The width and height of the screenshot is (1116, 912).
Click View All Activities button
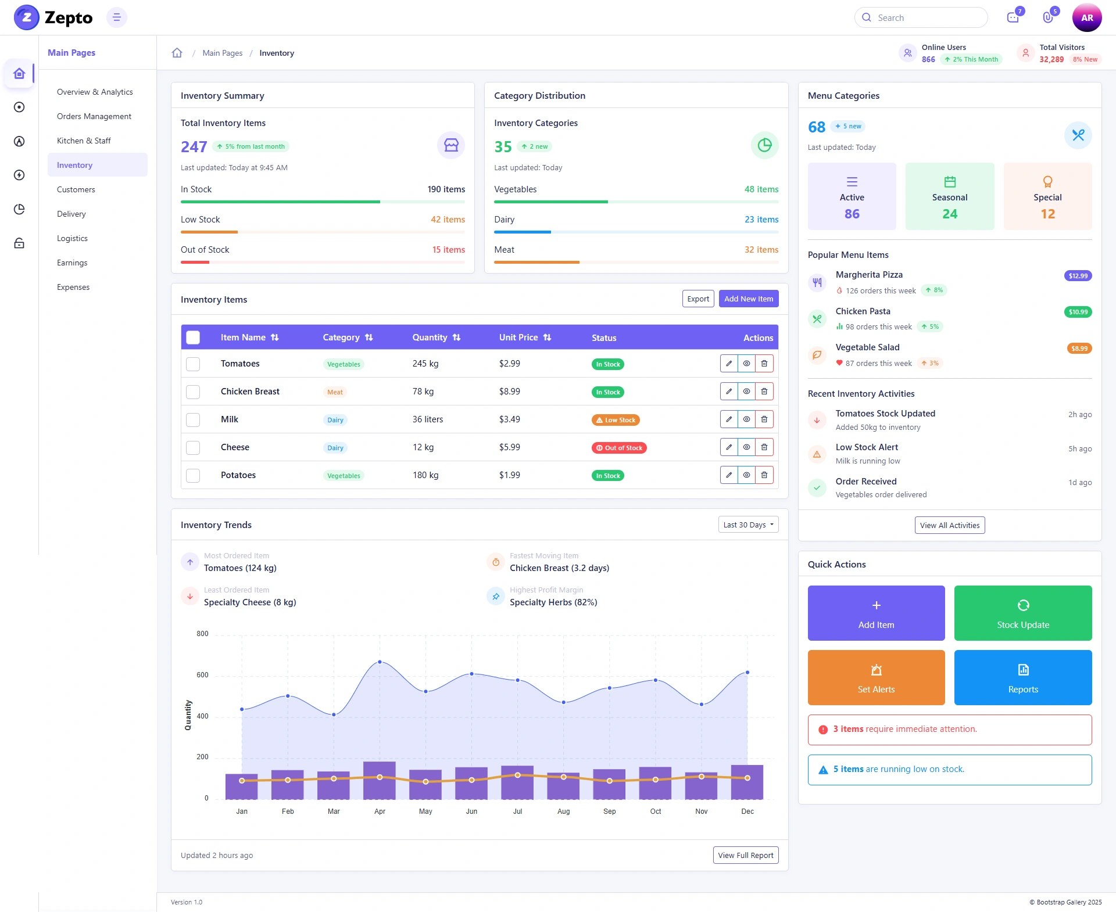(950, 525)
